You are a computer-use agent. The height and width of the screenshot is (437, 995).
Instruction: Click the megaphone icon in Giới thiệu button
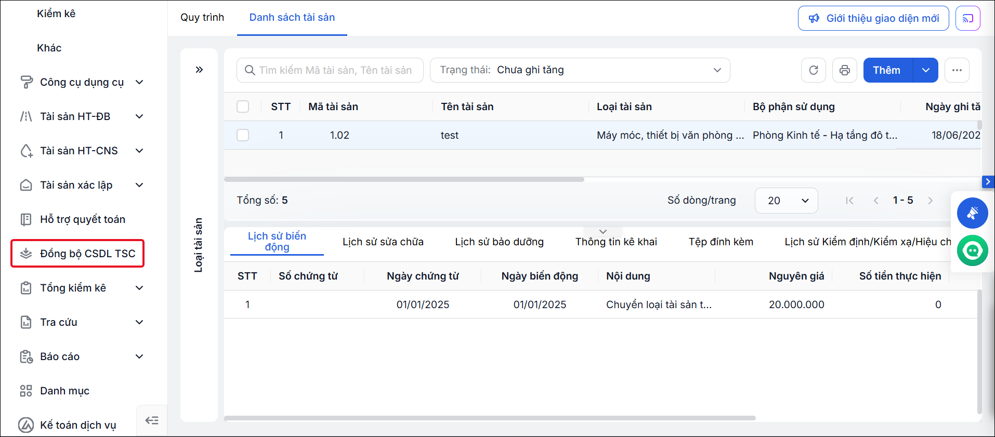click(814, 19)
